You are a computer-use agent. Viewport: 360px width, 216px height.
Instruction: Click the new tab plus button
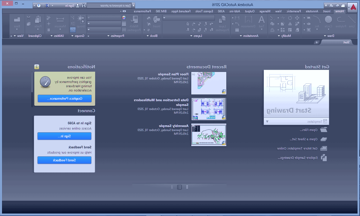coord(316,42)
